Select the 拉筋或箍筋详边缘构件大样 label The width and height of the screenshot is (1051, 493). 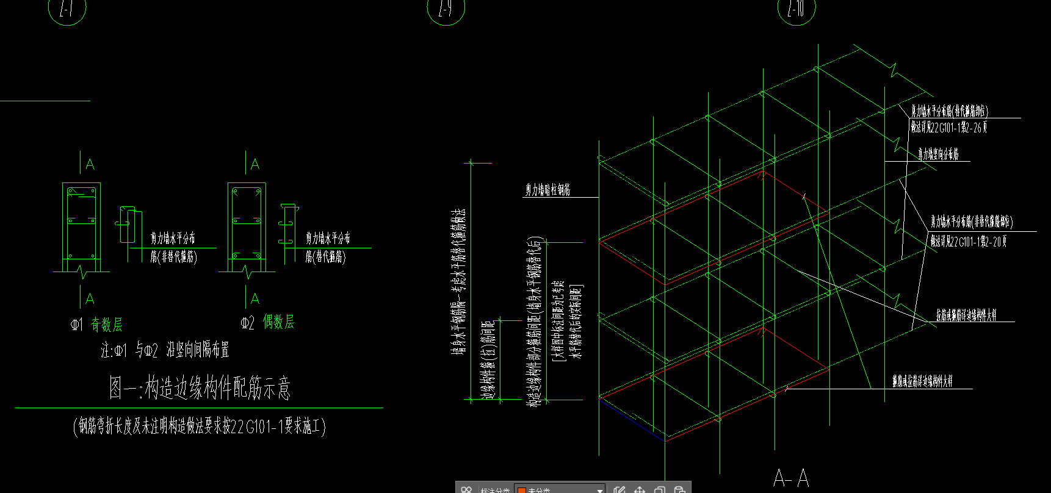click(x=967, y=315)
